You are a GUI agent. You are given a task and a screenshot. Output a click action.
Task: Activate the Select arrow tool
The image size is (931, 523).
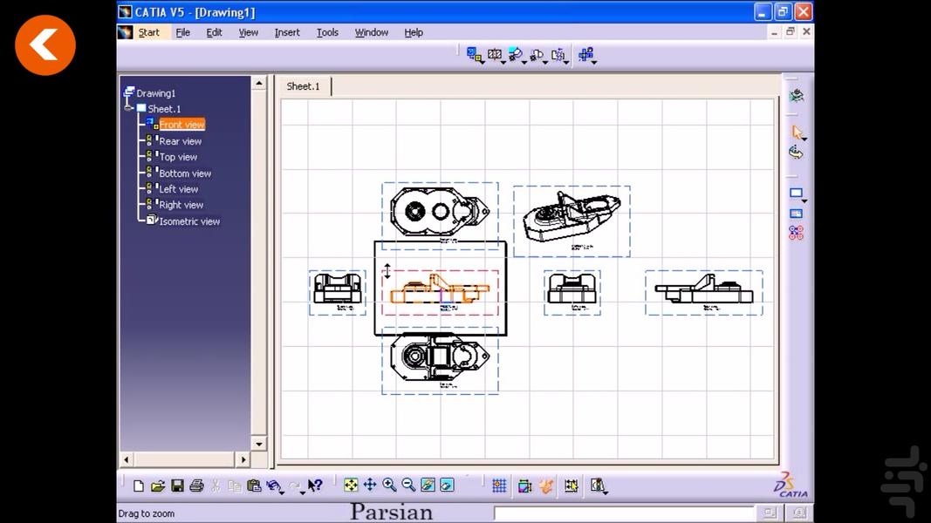797,132
